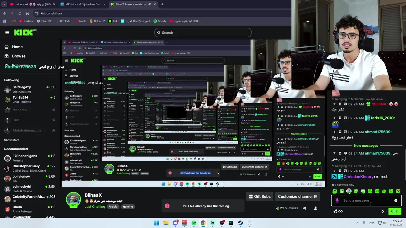Close the MP3Juice tab
This screenshot has height=228, width=406.
[x=105, y=4]
